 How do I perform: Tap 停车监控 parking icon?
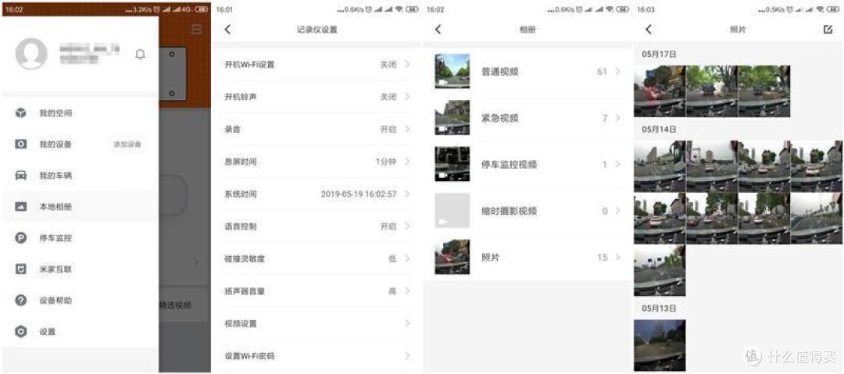[21, 238]
